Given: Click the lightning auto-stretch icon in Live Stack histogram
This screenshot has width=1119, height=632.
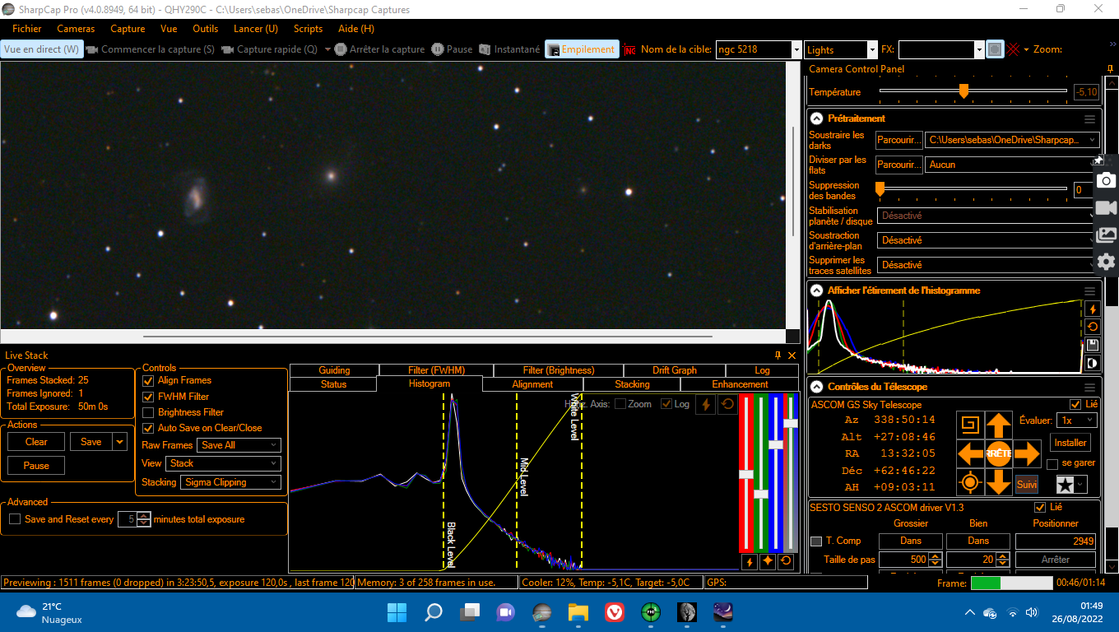Looking at the screenshot, I should click(x=706, y=404).
